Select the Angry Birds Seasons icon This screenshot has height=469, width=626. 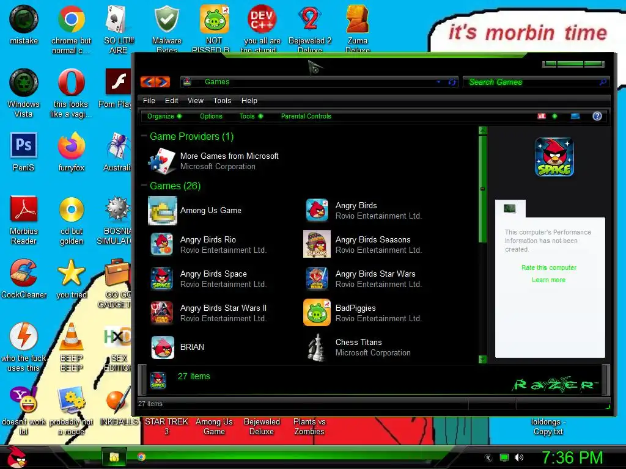(x=317, y=244)
